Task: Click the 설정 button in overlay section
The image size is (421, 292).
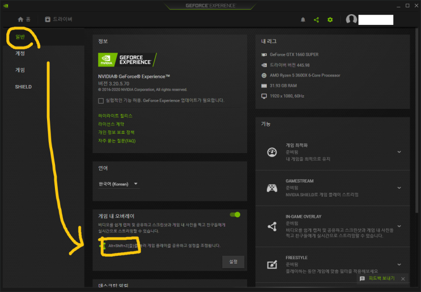Action: 233,261
